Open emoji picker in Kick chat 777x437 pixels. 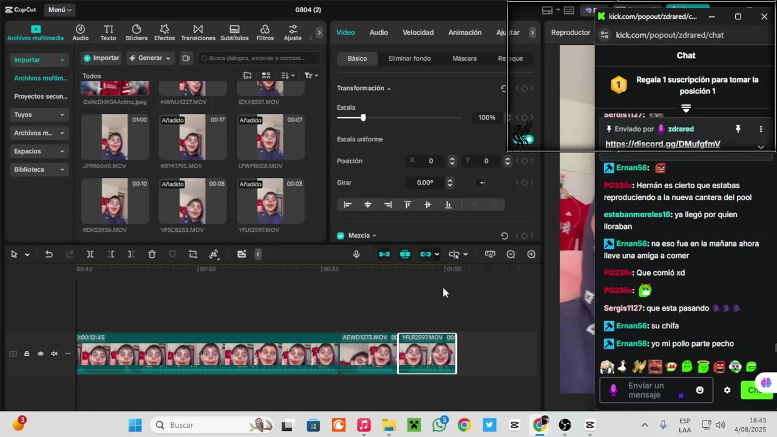click(699, 390)
